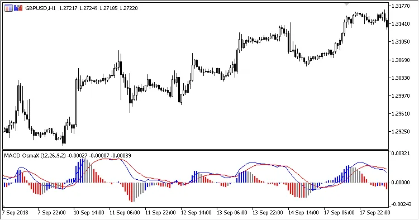Click the 0.00321 indicator scale label
Screen dimensions: 419x220
click(401, 154)
